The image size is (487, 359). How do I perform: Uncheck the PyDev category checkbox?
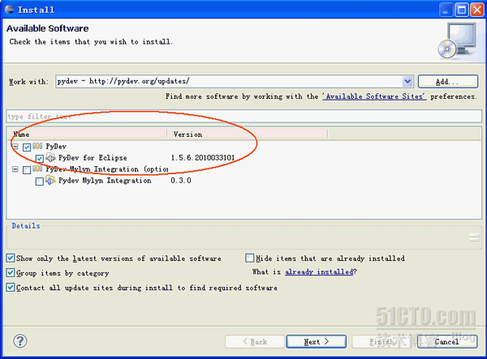tap(27, 147)
